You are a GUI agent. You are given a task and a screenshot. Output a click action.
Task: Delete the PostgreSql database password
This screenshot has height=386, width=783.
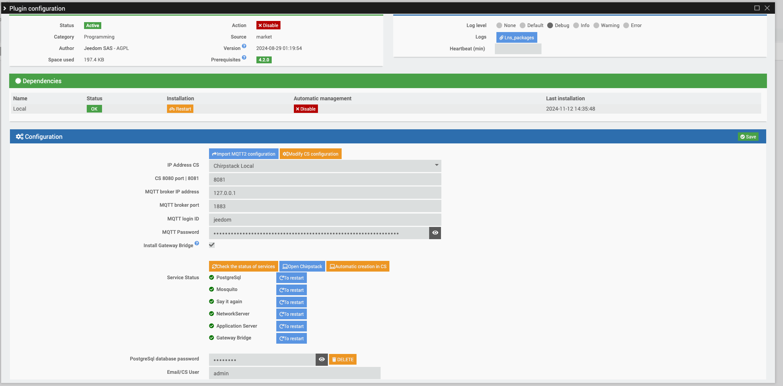pyautogui.click(x=343, y=360)
